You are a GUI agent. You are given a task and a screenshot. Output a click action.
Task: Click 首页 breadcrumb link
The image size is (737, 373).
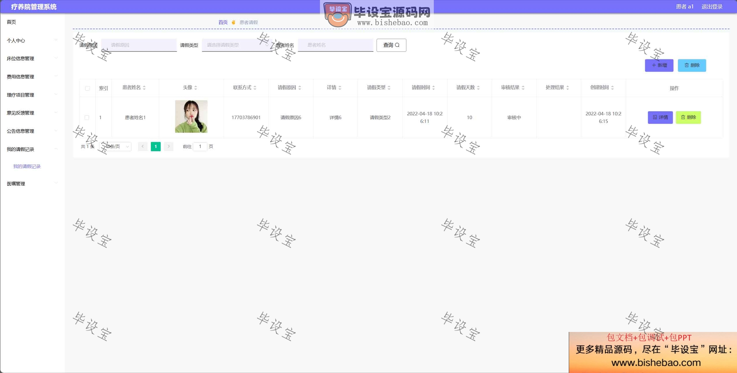pos(223,22)
